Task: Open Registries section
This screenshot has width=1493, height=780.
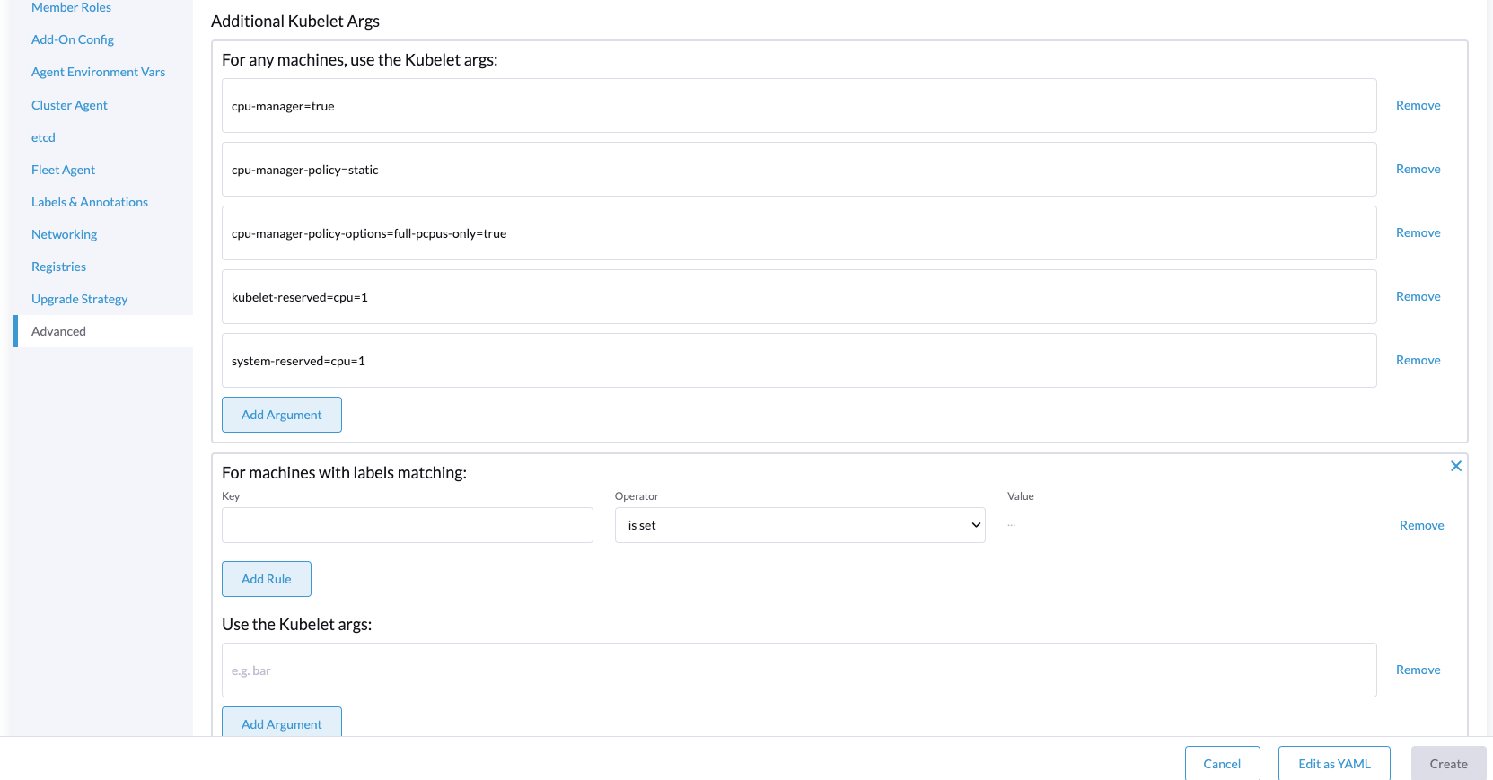Action: (58, 267)
